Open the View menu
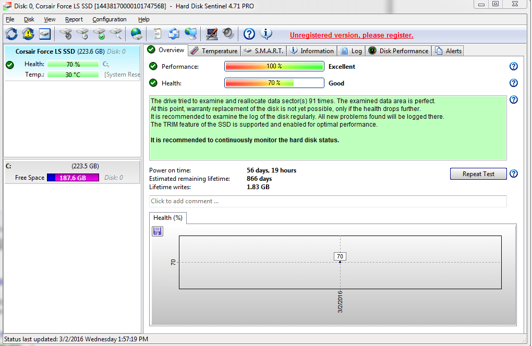The image size is (532, 346). (50, 19)
